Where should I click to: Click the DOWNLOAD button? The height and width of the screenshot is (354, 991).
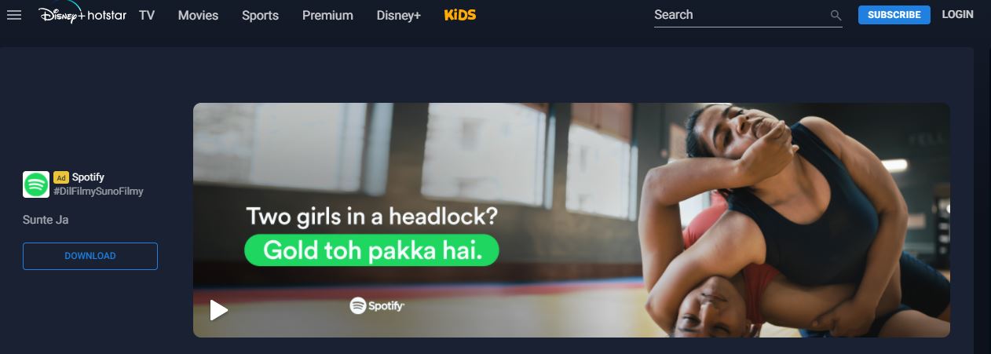tap(90, 256)
